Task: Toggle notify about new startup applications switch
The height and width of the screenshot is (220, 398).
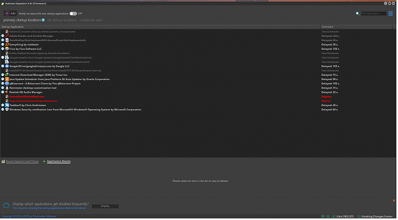Action: click(74, 14)
